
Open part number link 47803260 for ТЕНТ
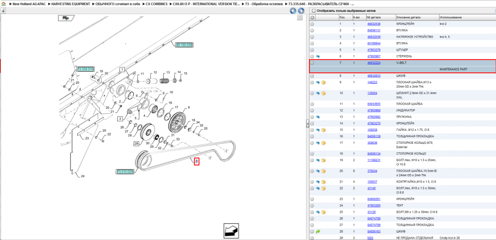[373, 205]
